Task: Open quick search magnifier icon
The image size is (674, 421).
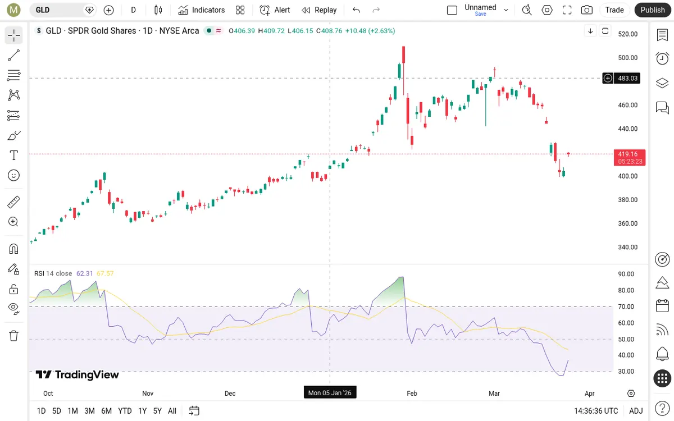Action: click(x=527, y=10)
